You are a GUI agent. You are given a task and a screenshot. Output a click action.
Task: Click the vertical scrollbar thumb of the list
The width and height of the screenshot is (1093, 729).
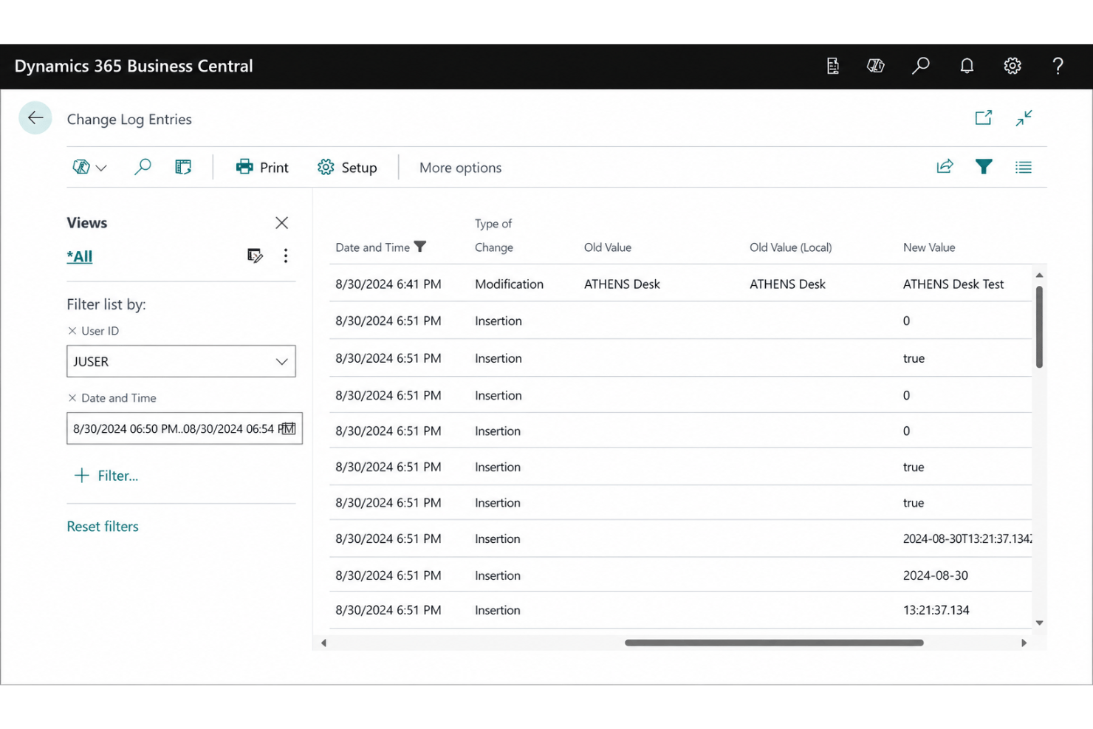click(x=1039, y=326)
